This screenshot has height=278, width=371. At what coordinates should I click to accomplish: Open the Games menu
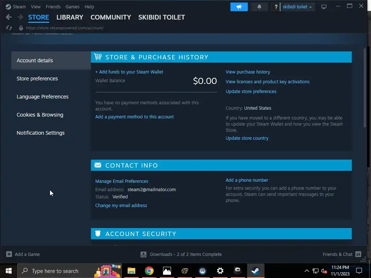click(x=72, y=7)
